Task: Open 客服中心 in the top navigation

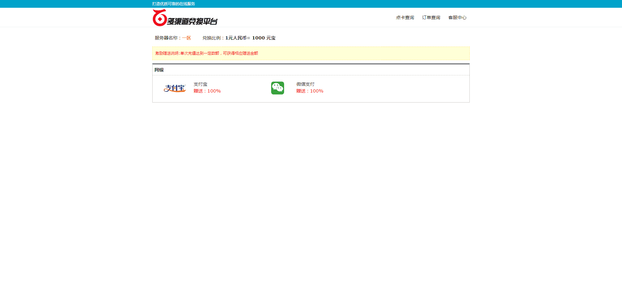Action: click(457, 17)
